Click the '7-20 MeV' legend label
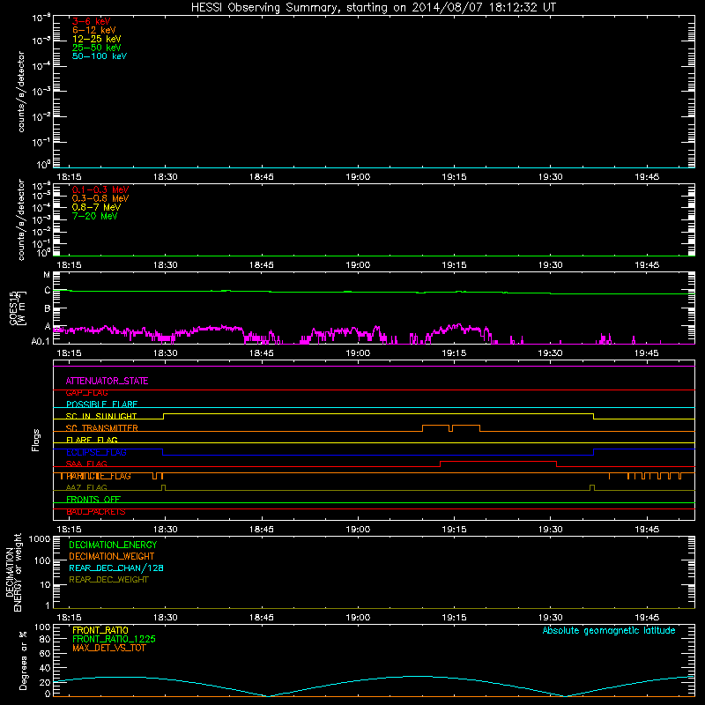Screen dimensions: 705x705 95,216
